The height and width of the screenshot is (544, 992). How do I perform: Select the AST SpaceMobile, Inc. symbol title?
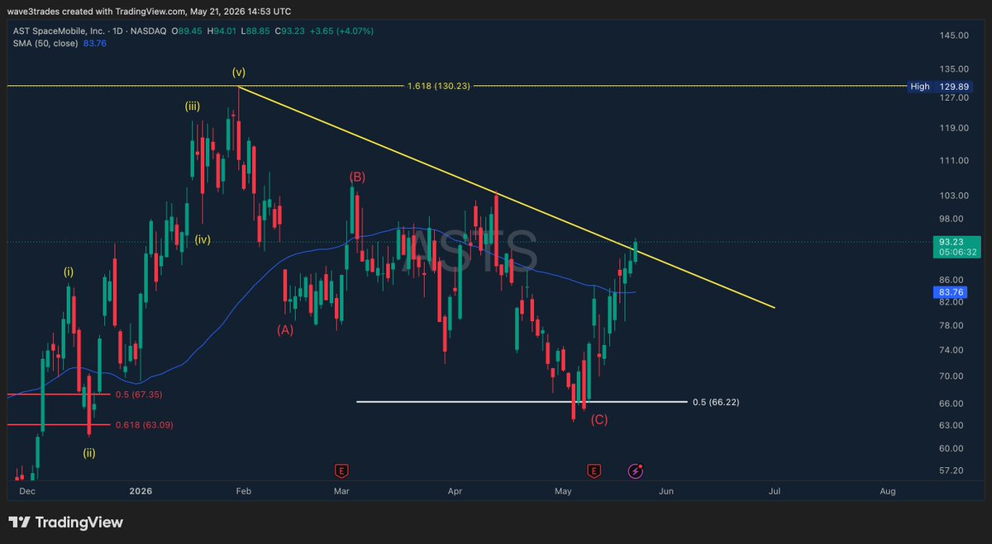pos(57,31)
